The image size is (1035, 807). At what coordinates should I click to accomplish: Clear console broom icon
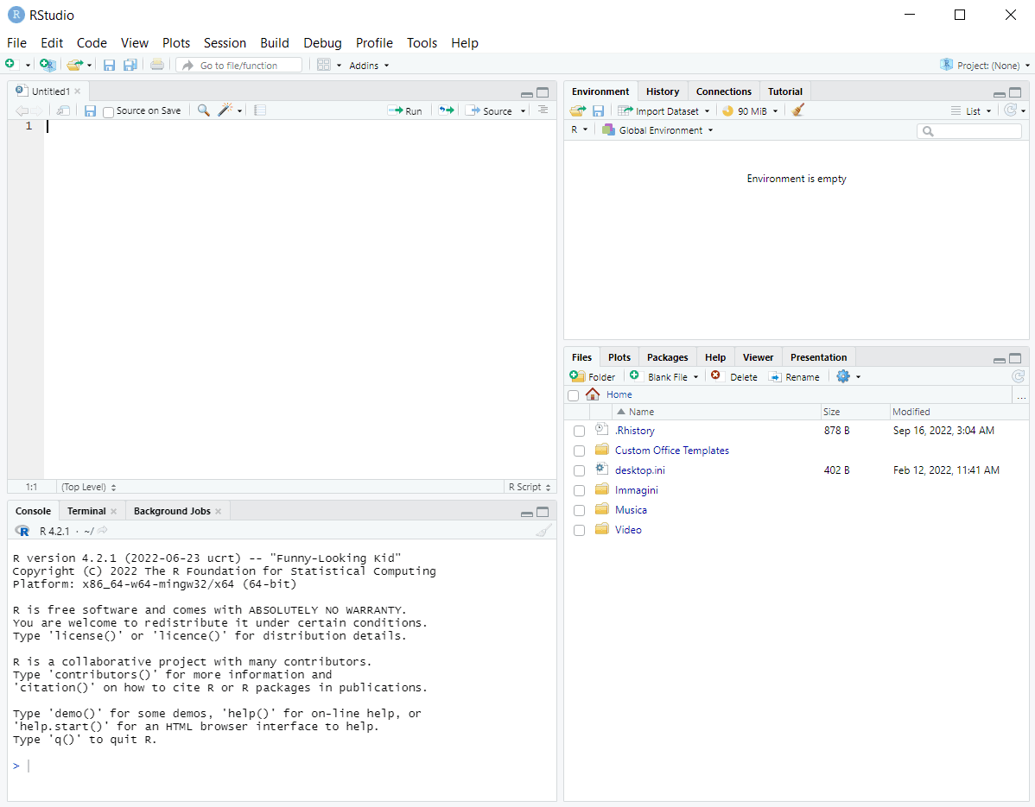(x=543, y=531)
